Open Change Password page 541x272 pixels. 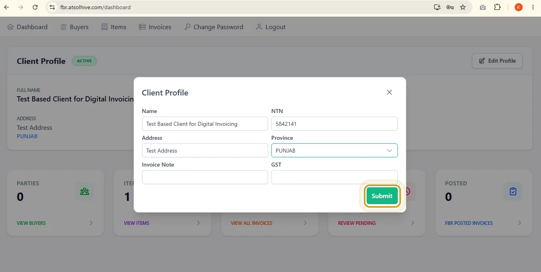[x=213, y=27]
